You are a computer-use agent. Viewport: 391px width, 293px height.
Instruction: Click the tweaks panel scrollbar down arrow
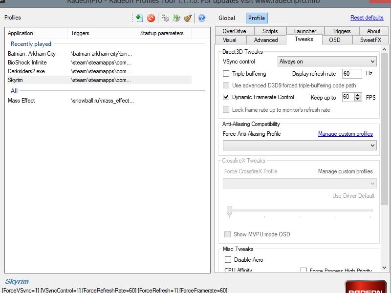click(384, 268)
